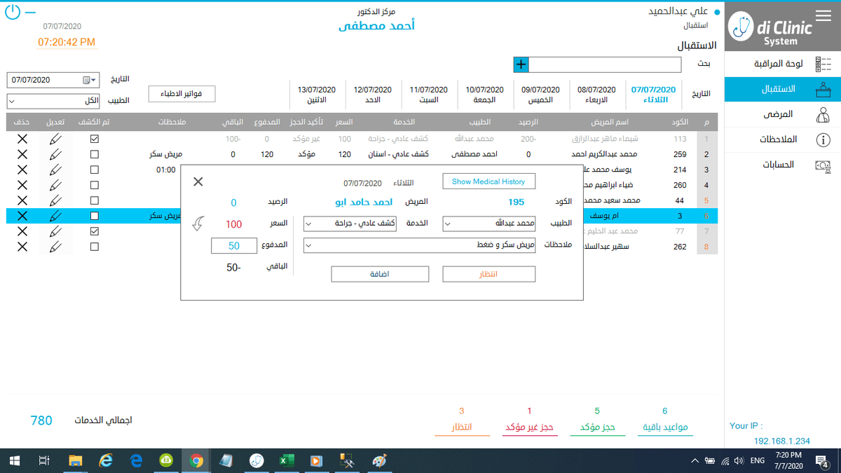841x473 pixels.
Task: Click the power logout icon
Action: [13, 12]
